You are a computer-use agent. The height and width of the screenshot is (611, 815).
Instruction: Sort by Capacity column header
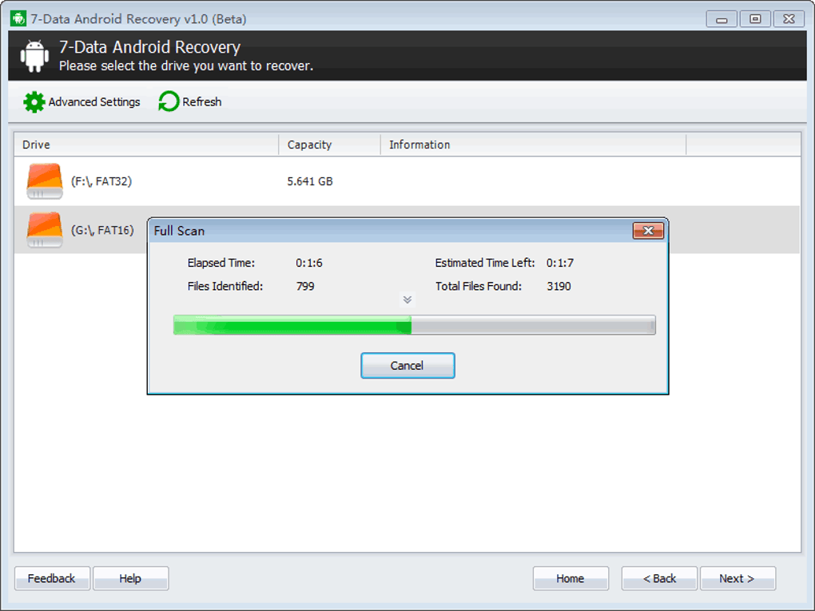click(330, 145)
